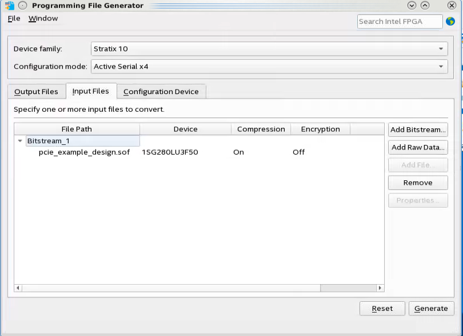This screenshot has width=463, height=336.
Task: Click Add Raw Data button
Action: pyautogui.click(x=418, y=147)
